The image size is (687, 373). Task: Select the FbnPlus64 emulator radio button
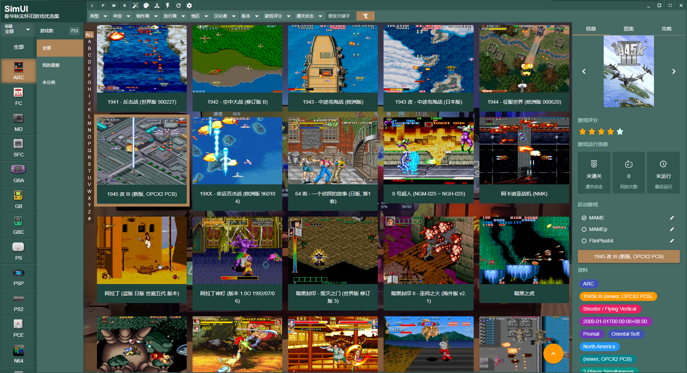[x=584, y=241]
